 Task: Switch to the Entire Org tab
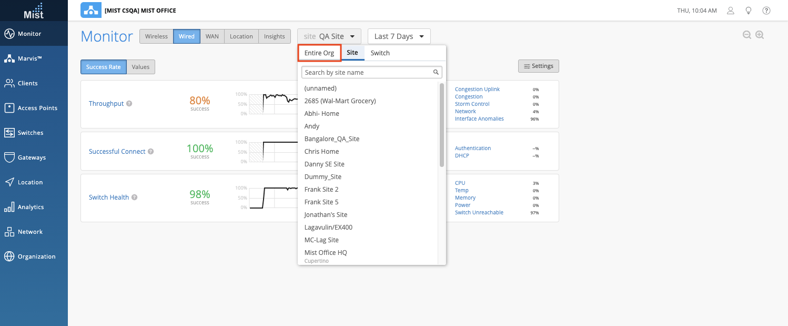click(x=319, y=53)
